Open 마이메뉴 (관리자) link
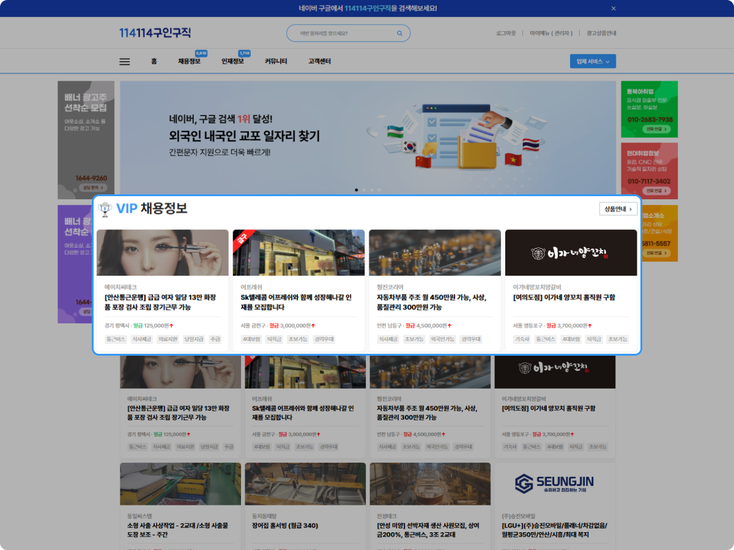 [551, 33]
